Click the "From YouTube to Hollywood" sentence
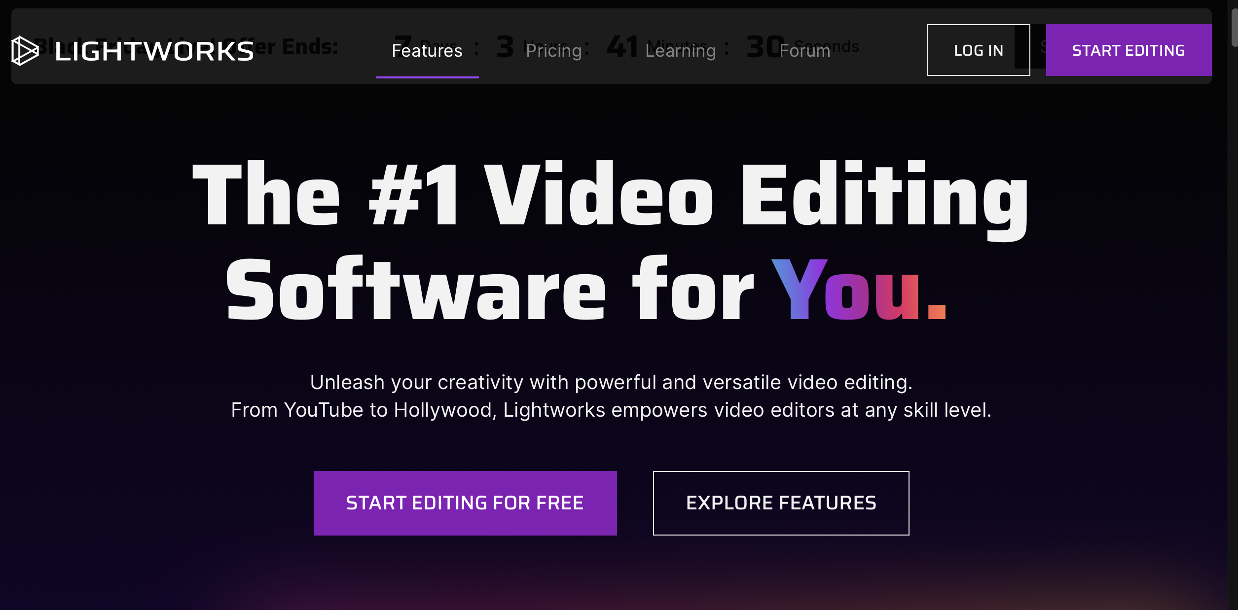This screenshot has height=610, width=1238. [611, 410]
